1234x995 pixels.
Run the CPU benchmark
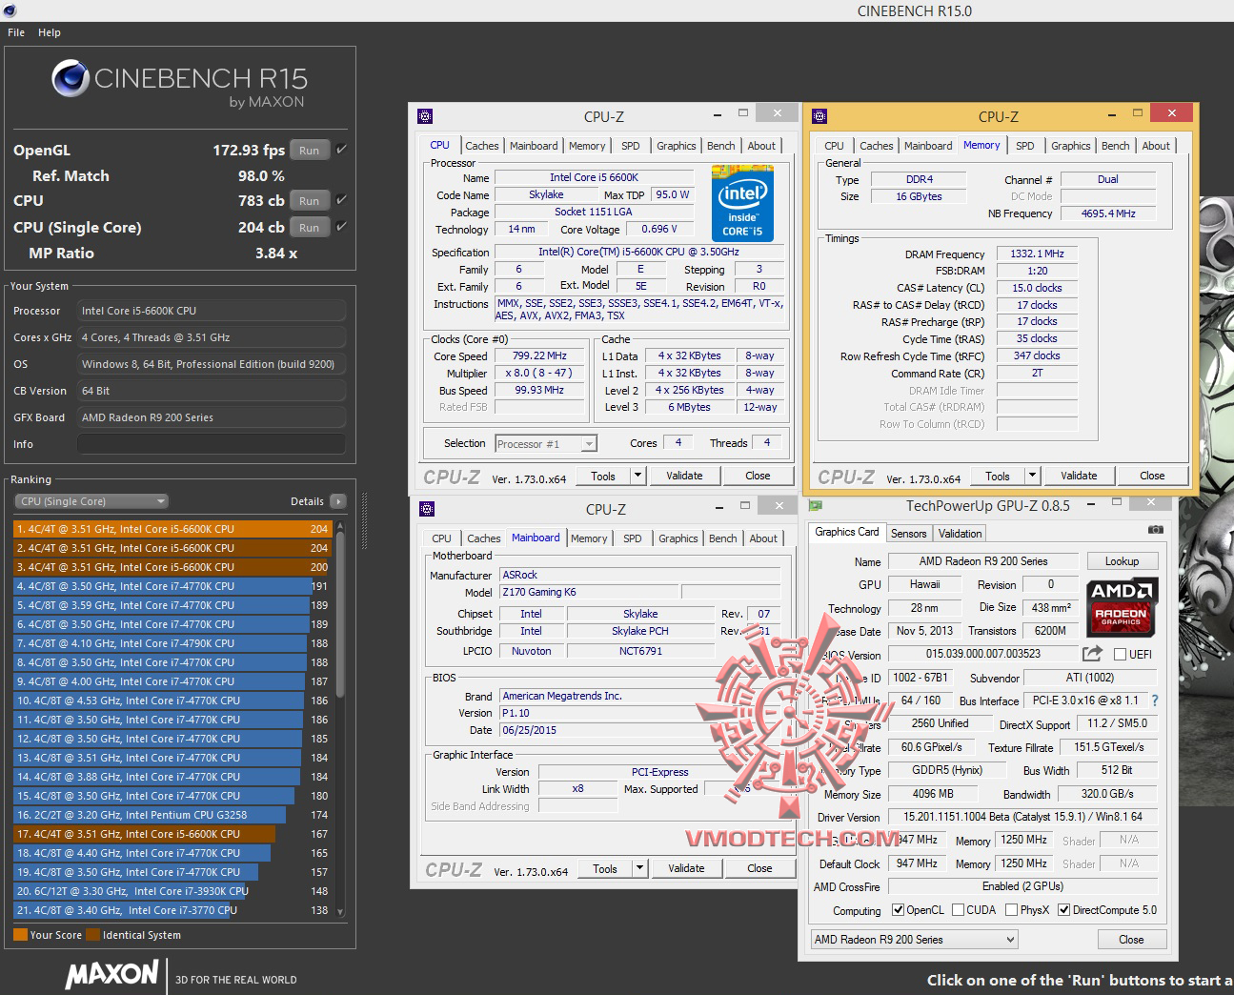310,200
